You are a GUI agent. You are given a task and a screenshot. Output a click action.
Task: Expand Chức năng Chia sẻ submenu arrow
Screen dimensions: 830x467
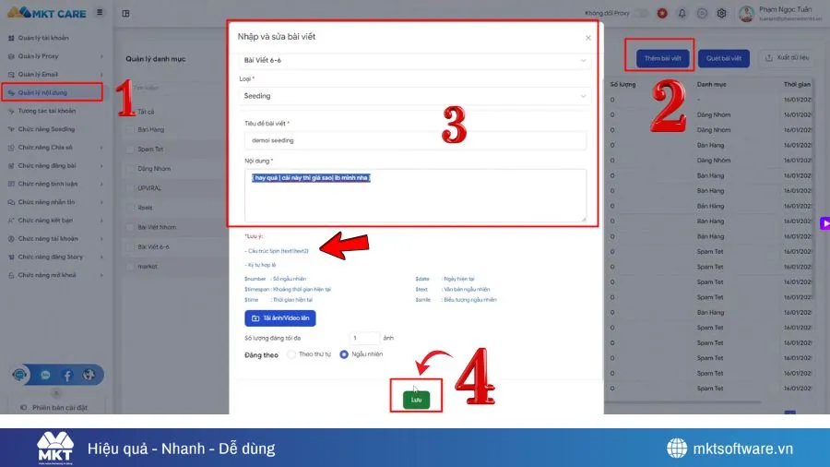(101, 148)
